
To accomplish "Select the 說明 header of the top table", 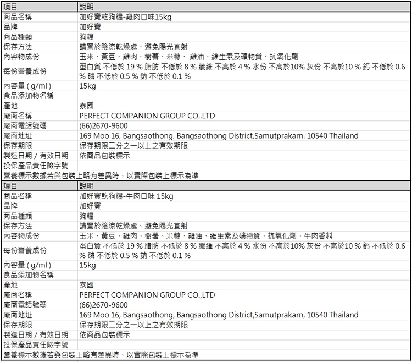I will pyautogui.click(x=87, y=7).
